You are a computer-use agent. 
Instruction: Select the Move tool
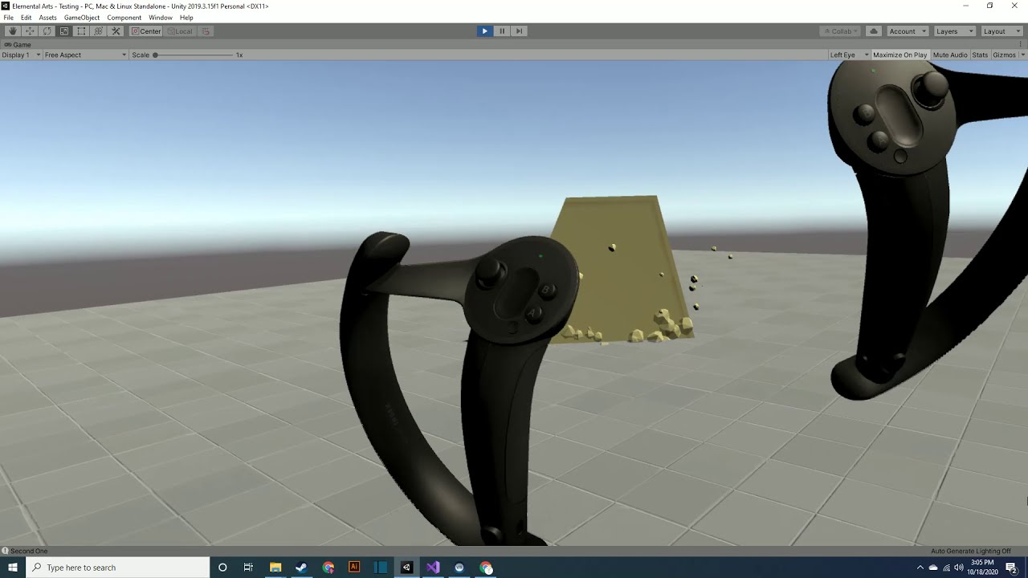pyautogui.click(x=30, y=31)
